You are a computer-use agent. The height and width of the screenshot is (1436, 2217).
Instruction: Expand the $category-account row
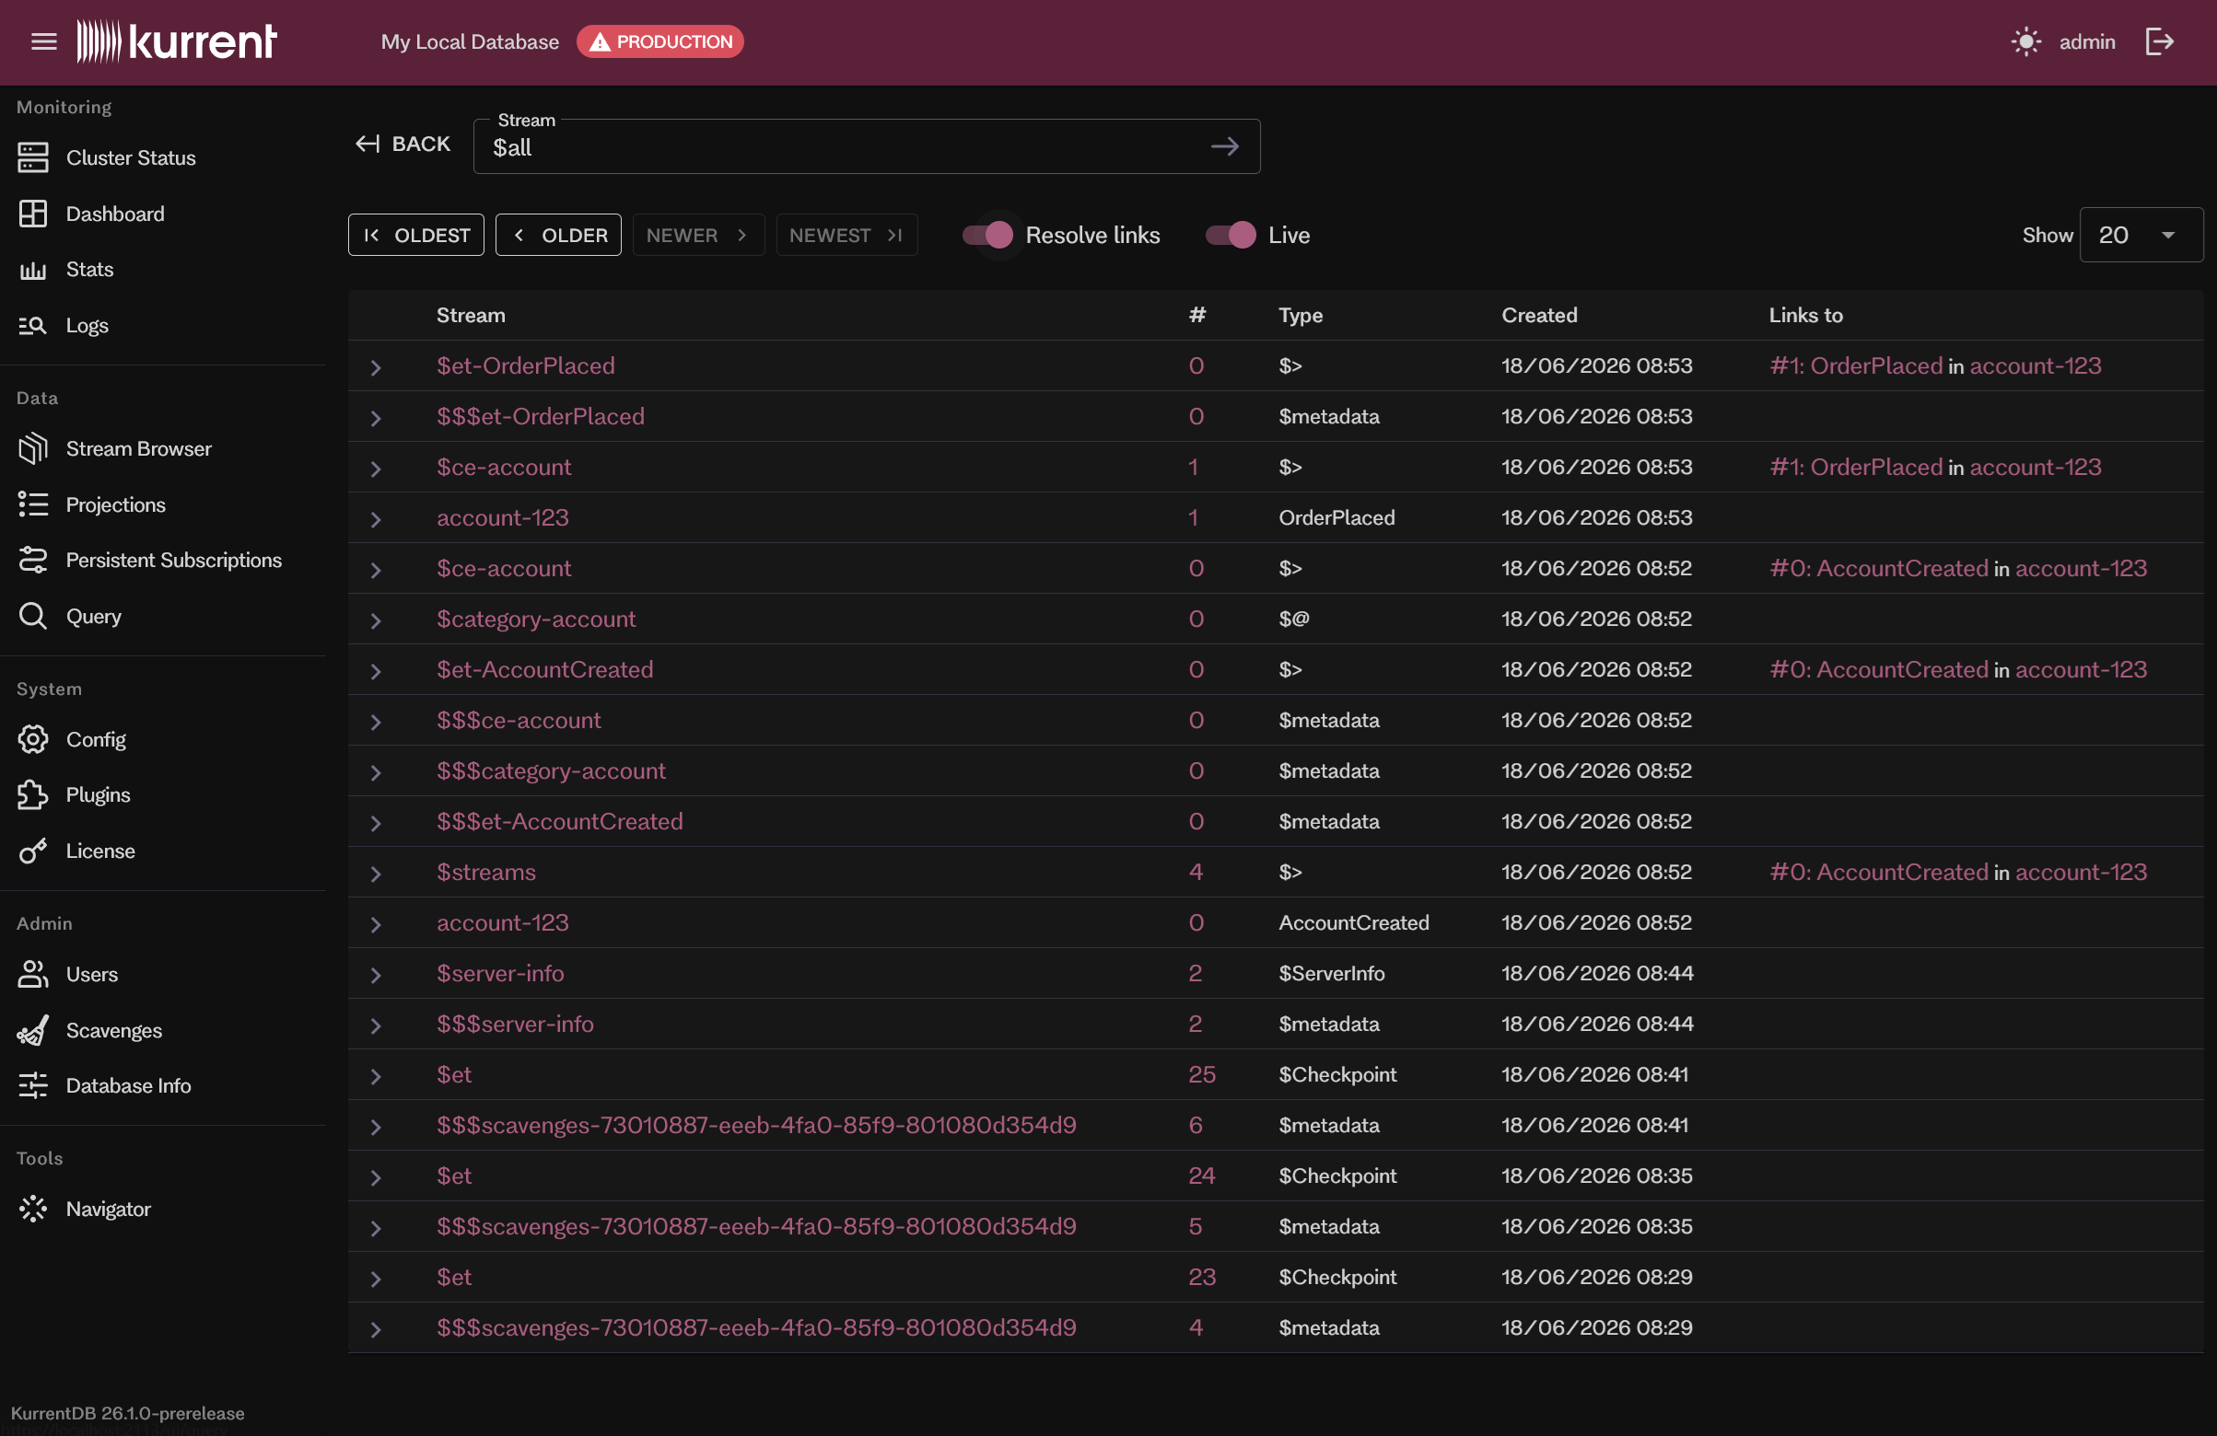pyautogui.click(x=376, y=620)
